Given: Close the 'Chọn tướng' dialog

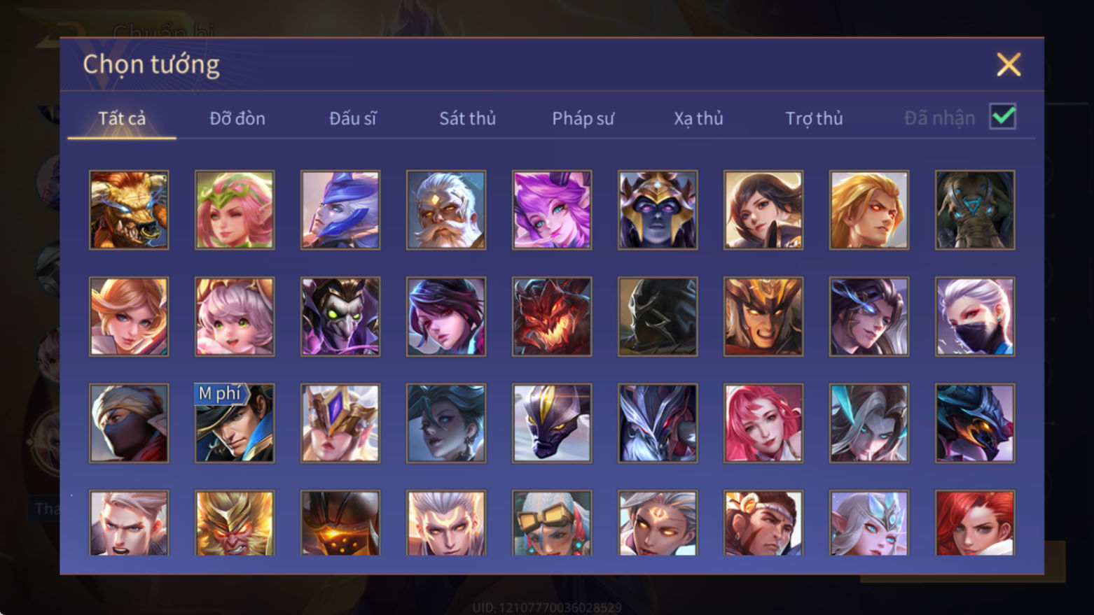Looking at the screenshot, I should tap(1009, 64).
